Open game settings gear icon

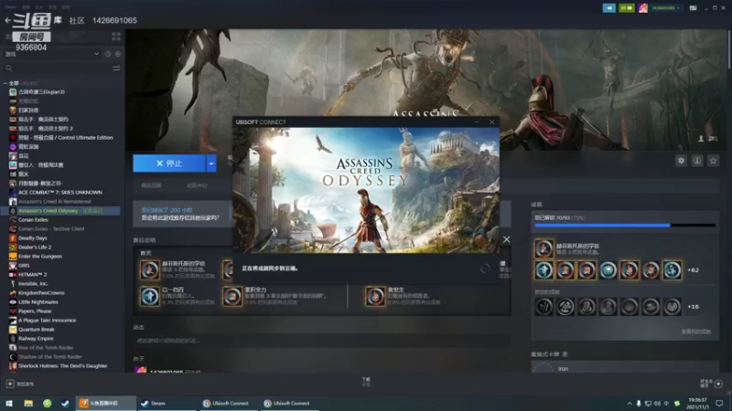pyautogui.click(x=681, y=161)
